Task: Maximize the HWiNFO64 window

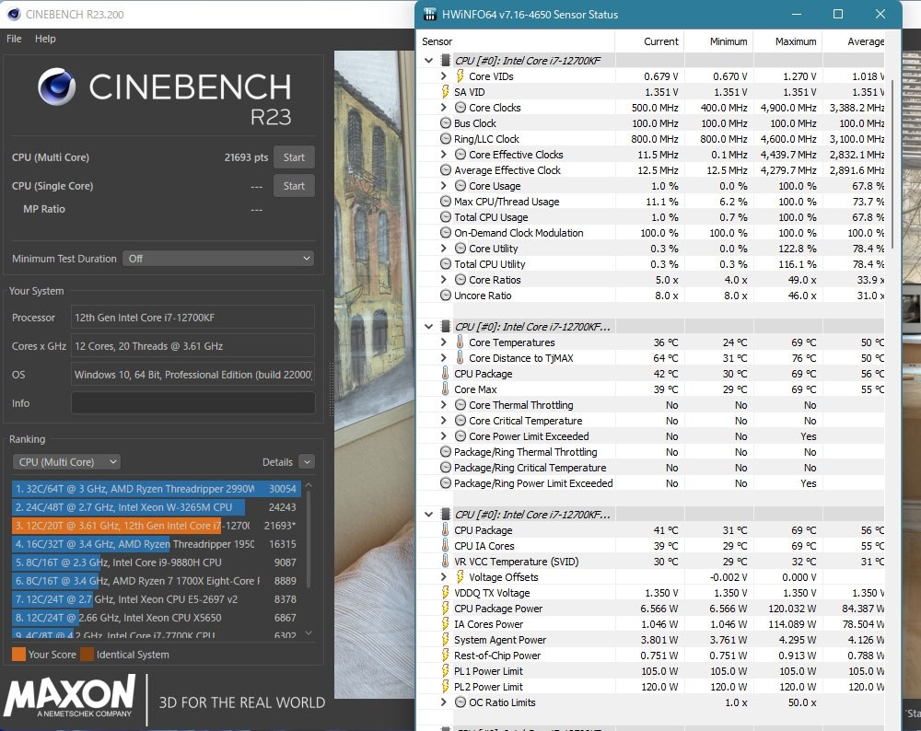Action: pyautogui.click(x=838, y=14)
